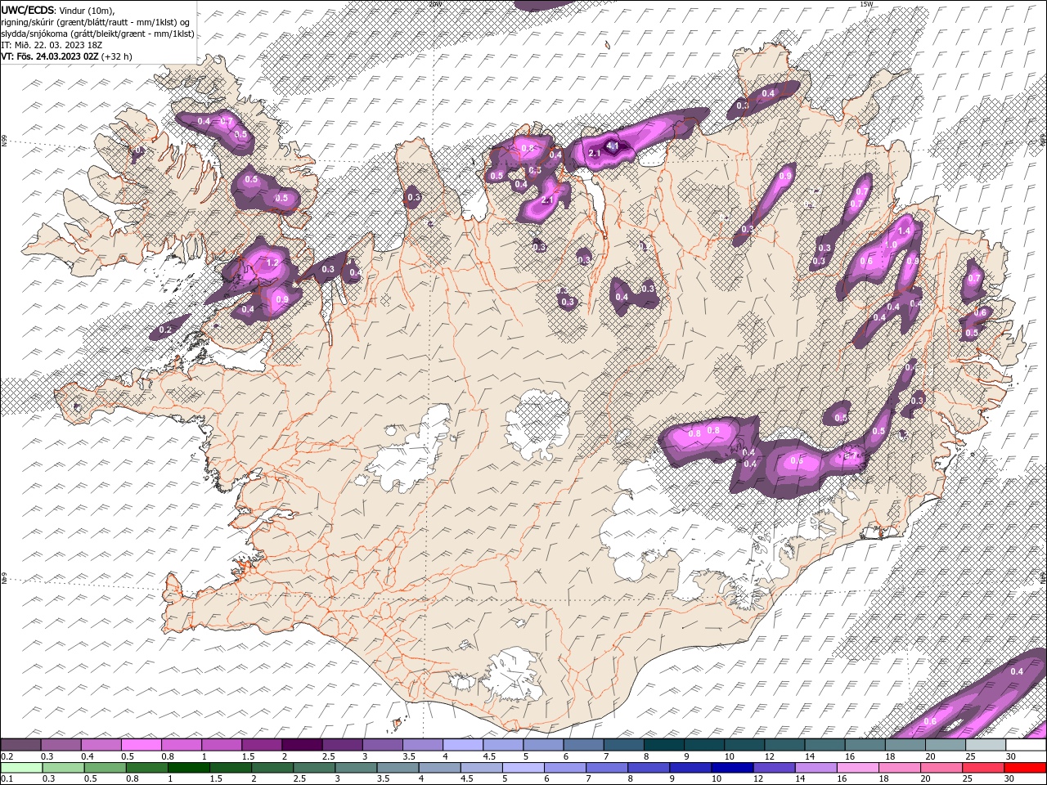
Task: Pick the crimson 25 swatch in bottom legend row
Action: click(984, 767)
